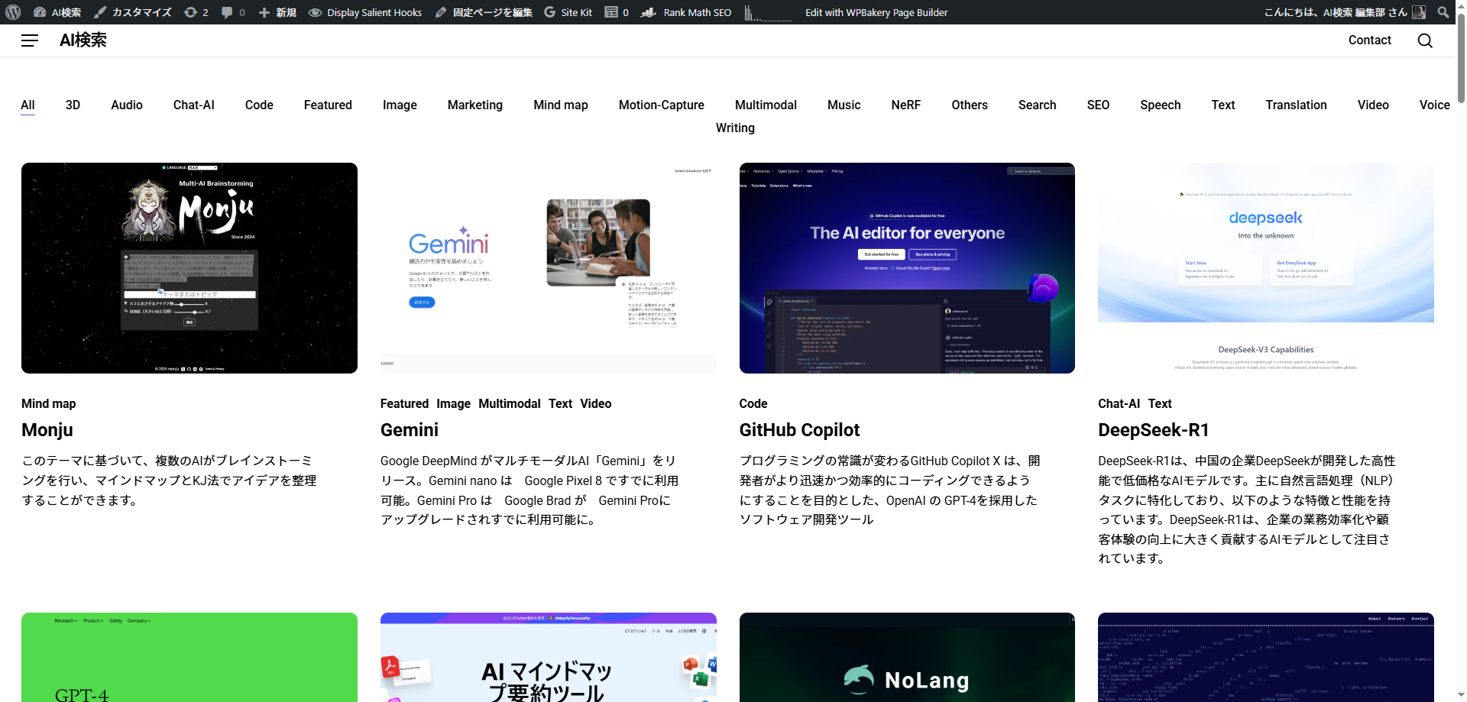
Task: Open the GitHub Copilot card thumbnail
Action: [x=907, y=268]
